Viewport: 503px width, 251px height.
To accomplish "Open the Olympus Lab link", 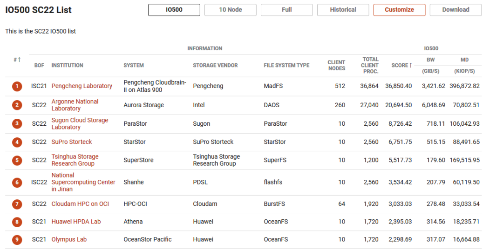I will click(x=69, y=239).
